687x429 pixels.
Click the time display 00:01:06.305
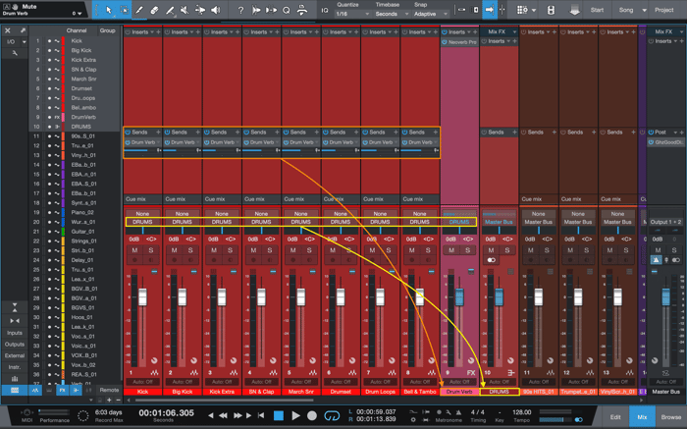(166, 412)
